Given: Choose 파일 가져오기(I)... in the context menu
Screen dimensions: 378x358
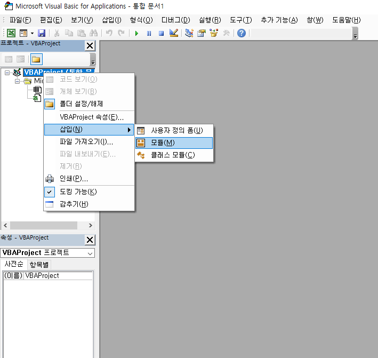Looking at the screenshot, I should click(89, 142).
